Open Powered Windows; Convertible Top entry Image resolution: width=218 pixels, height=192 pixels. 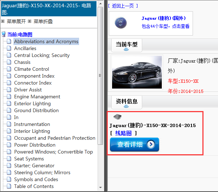54,152
